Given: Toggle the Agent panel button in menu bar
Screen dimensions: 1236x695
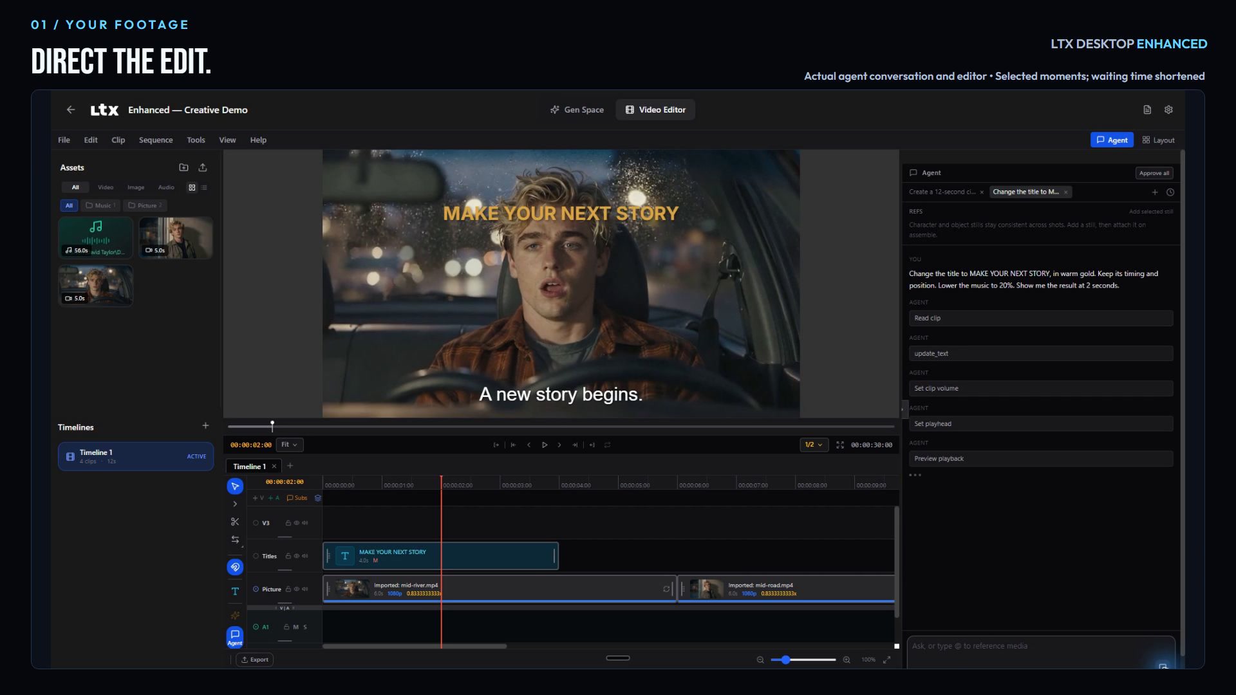Looking at the screenshot, I should 1112,140.
